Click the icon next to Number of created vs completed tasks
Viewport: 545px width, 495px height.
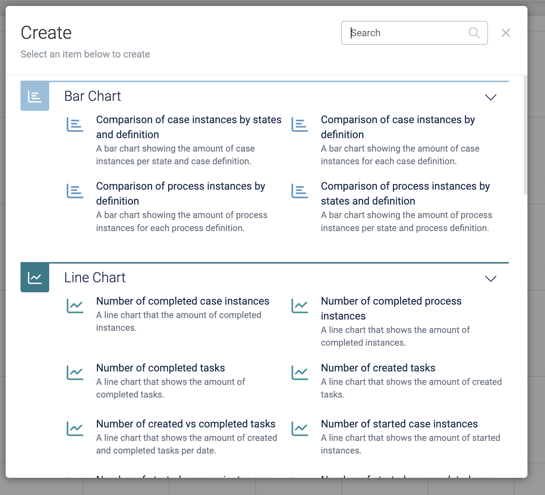point(75,429)
